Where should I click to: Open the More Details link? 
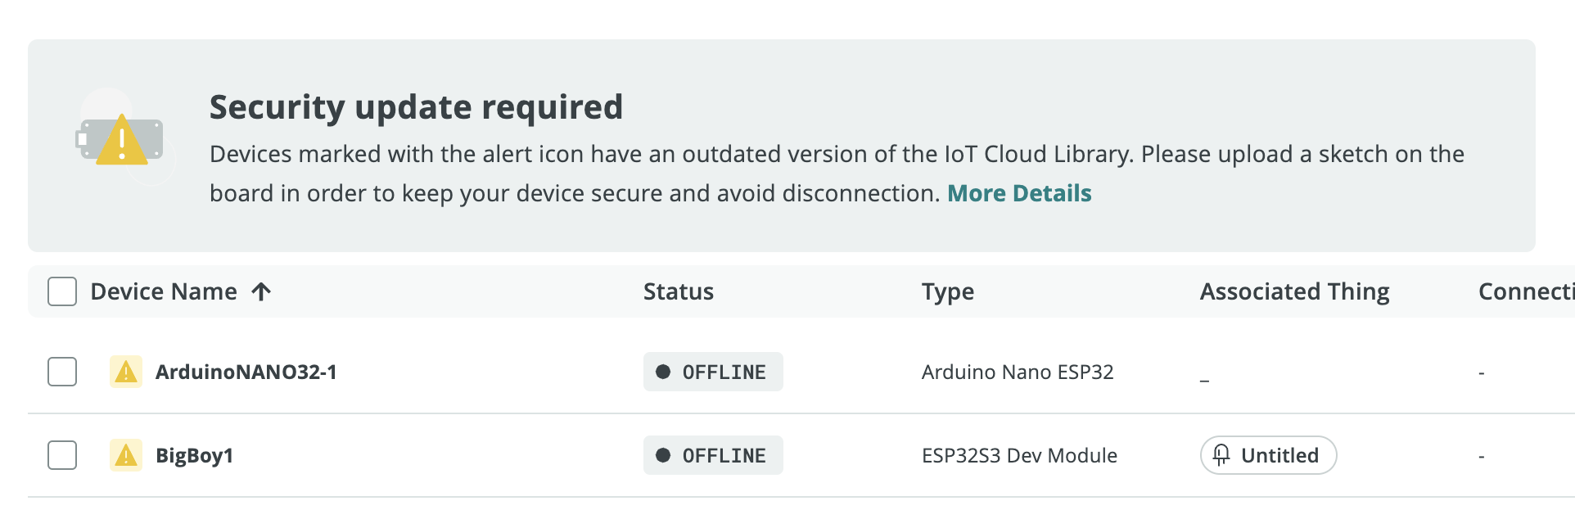(x=1019, y=193)
